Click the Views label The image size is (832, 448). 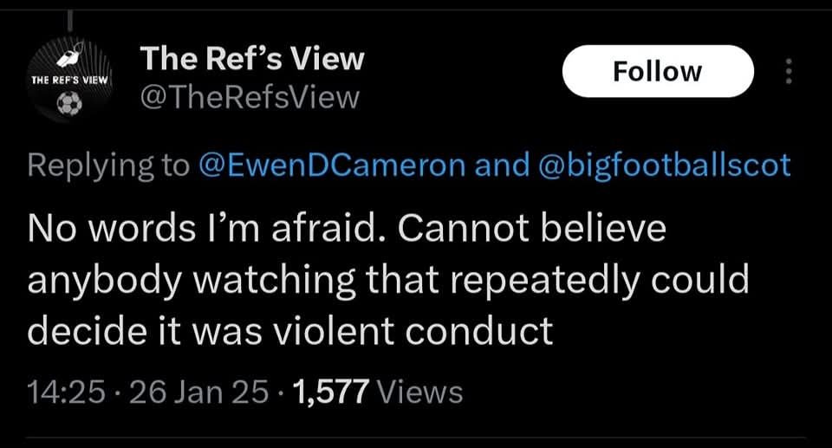[419, 393]
